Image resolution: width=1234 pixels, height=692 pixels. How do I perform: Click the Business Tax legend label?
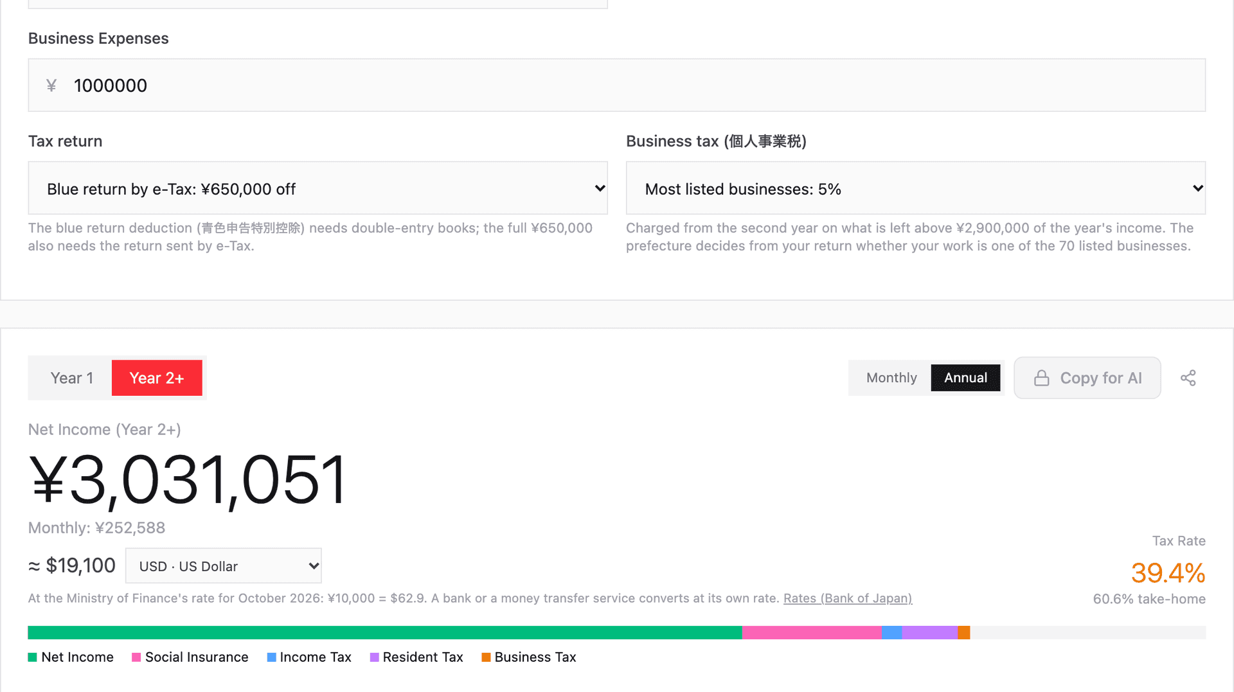(x=535, y=657)
